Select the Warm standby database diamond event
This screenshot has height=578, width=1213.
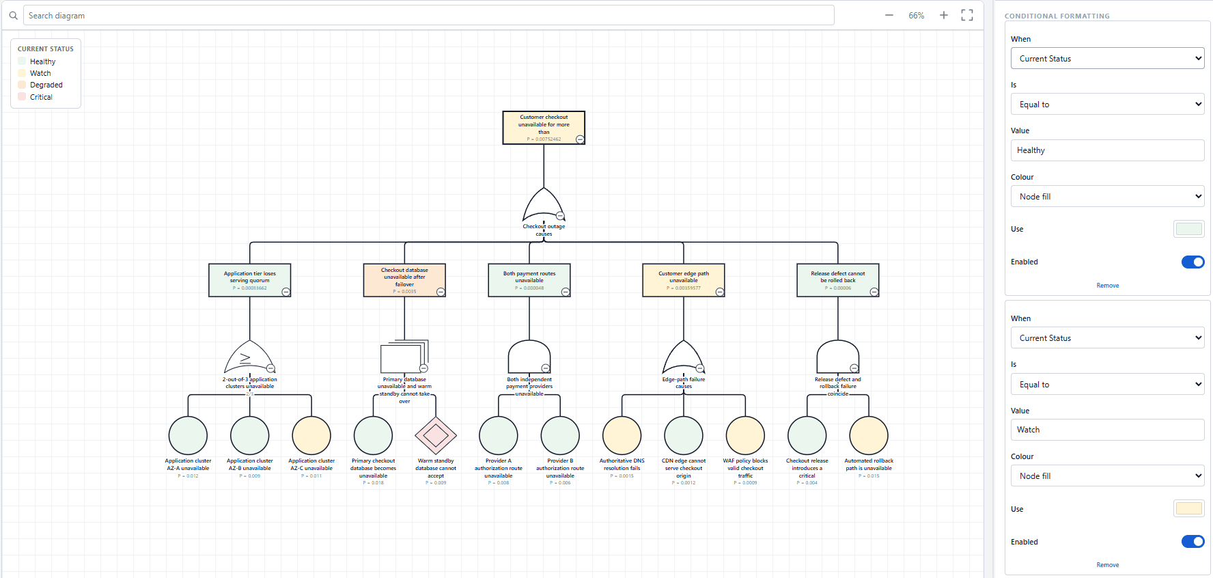coord(436,435)
